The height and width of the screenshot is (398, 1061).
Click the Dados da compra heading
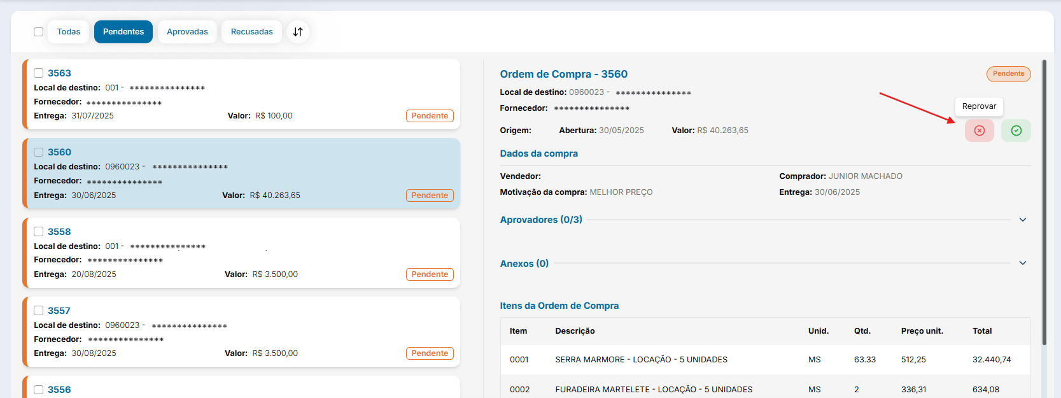(539, 153)
